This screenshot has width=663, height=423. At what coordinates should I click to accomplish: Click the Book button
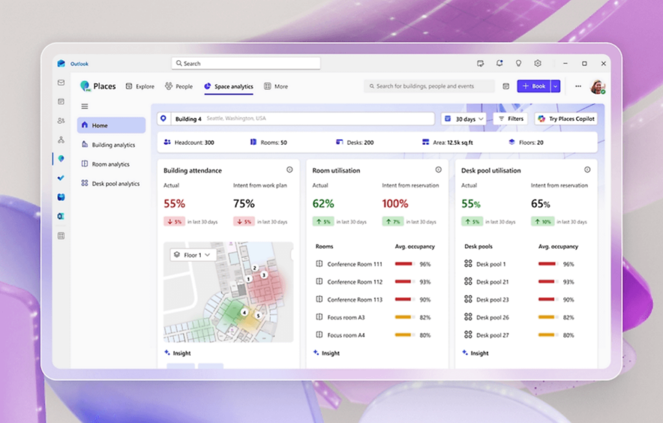534,86
